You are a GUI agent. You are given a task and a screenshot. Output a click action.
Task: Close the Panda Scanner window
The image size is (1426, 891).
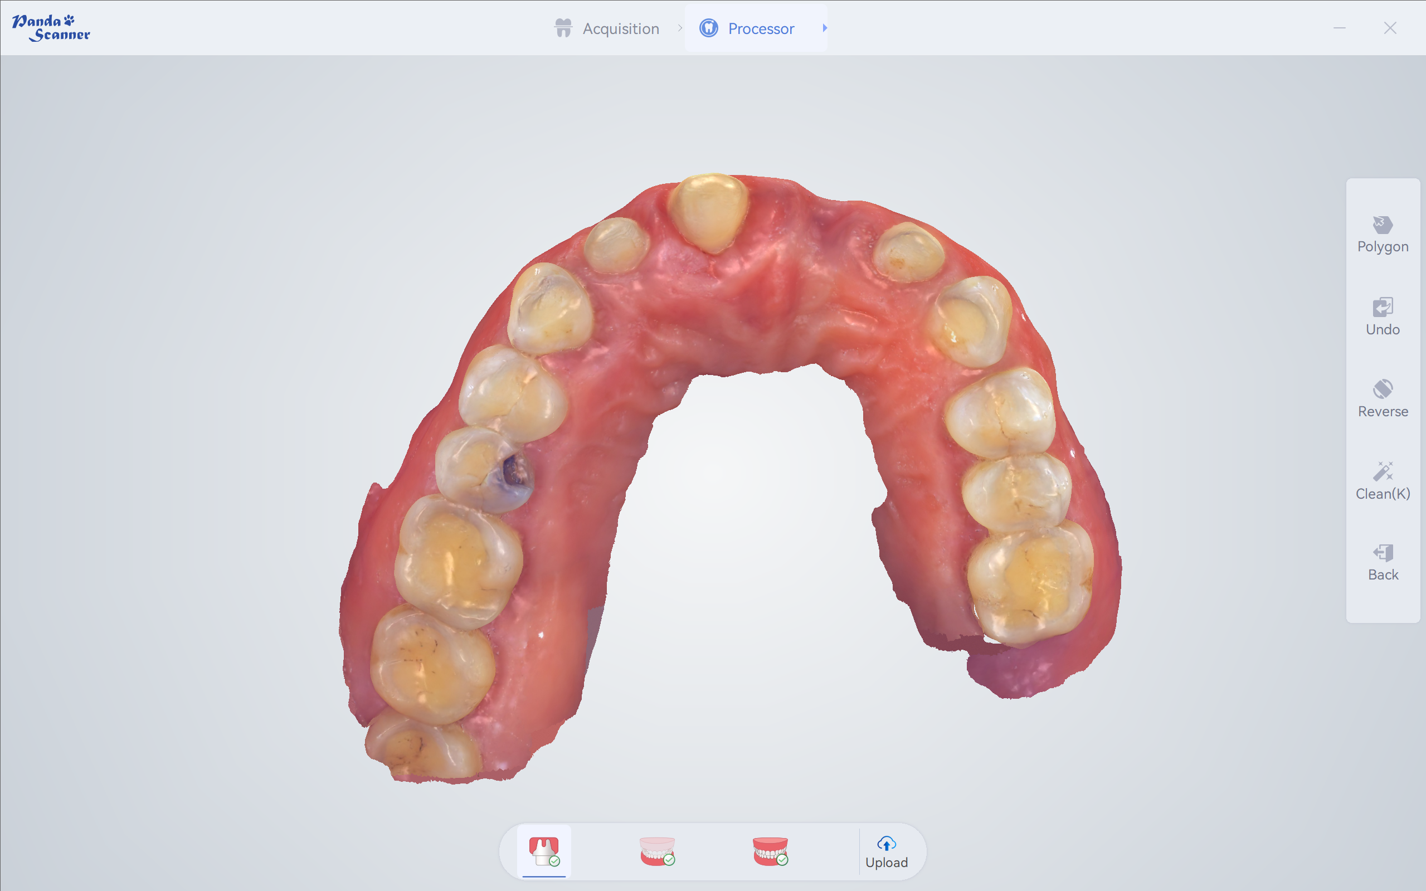1390,28
